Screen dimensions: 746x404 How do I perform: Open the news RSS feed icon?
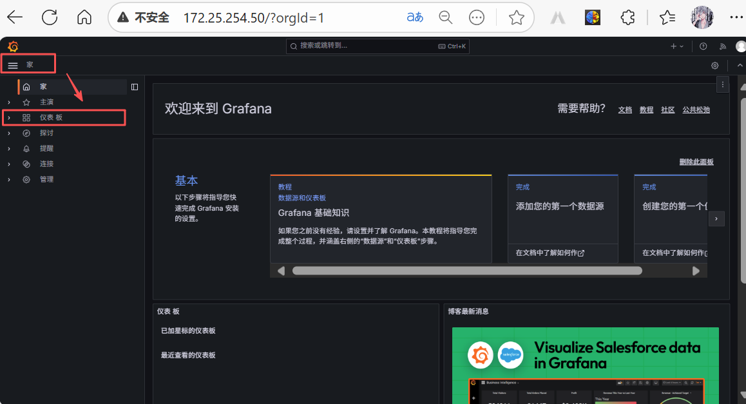(723, 46)
